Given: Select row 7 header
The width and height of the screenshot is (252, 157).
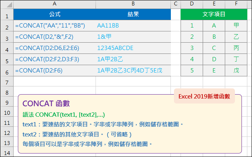Looking at the screenshot, I should click(7, 81).
